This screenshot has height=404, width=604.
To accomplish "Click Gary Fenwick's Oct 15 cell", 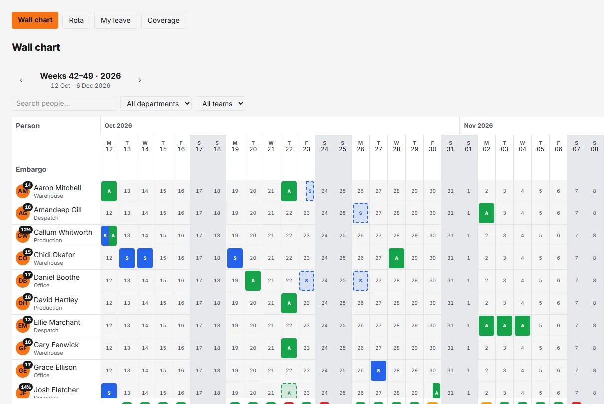I will point(163,348).
